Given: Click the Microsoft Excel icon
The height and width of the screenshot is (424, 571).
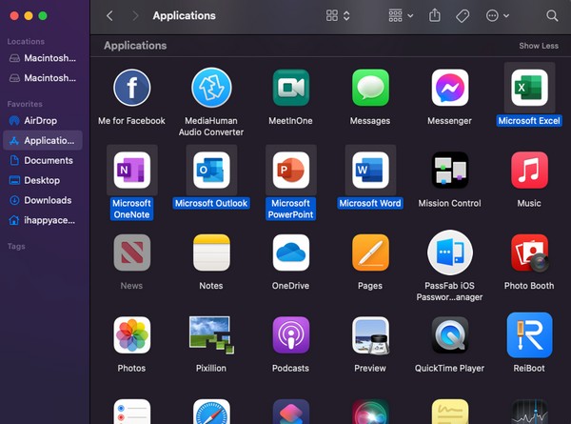Looking at the screenshot, I should pyautogui.click(x=529, y=88).
